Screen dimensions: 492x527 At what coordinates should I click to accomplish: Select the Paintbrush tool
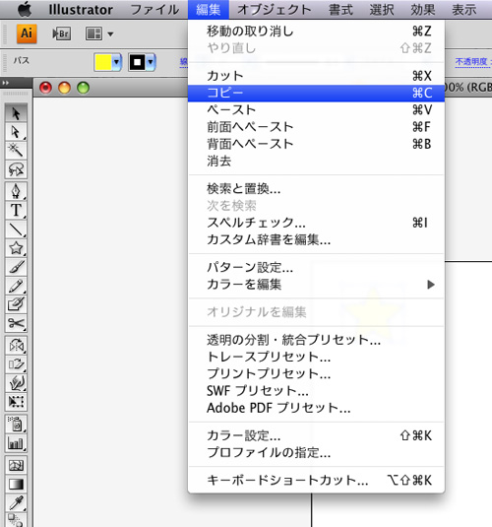tap(16, 267)
